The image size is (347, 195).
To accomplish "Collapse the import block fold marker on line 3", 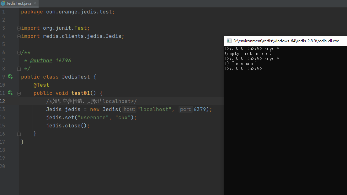I will pyautogui.click(x=19, y=28).
